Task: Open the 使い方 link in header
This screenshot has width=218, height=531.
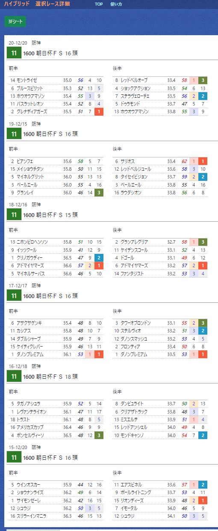Action: (116, 4)
